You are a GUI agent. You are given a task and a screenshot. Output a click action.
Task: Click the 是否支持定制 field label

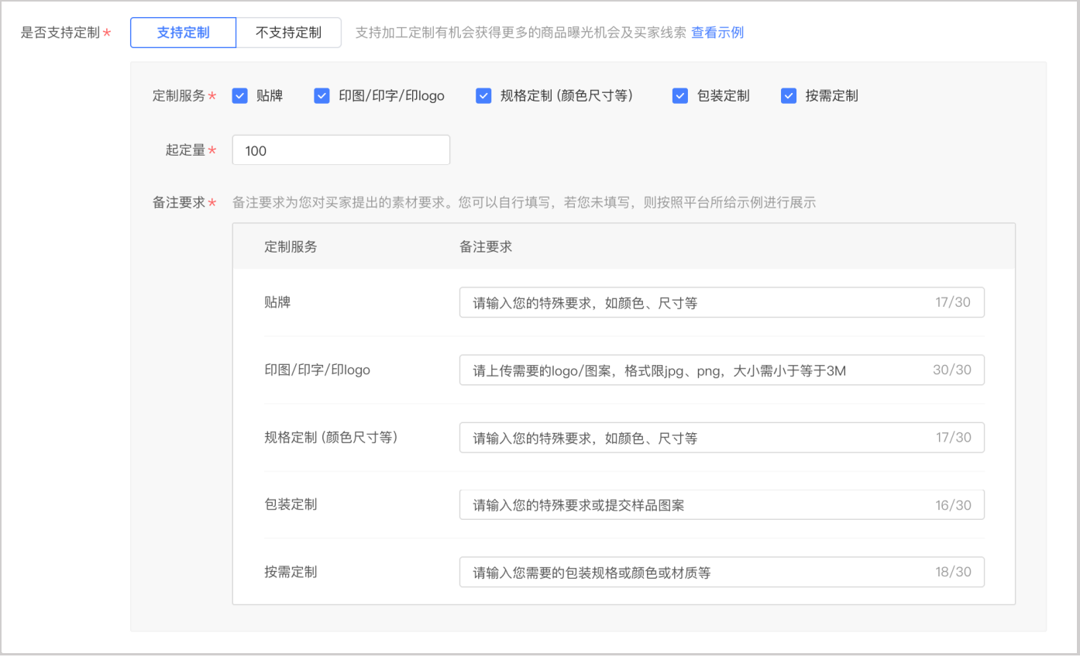[x=60, y=33]
